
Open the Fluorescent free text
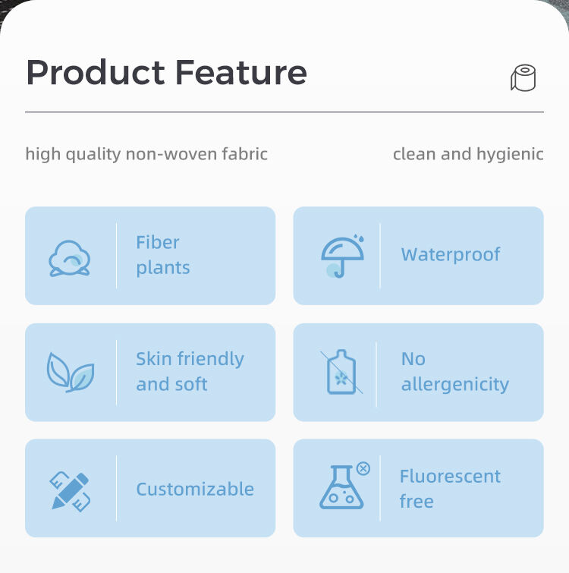click(x=450, y=489)
